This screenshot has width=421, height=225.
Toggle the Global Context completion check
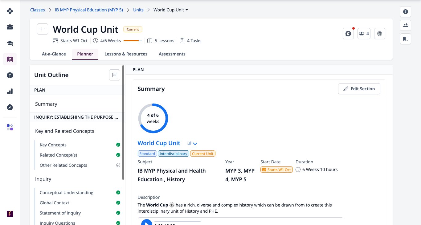[118, 203]
